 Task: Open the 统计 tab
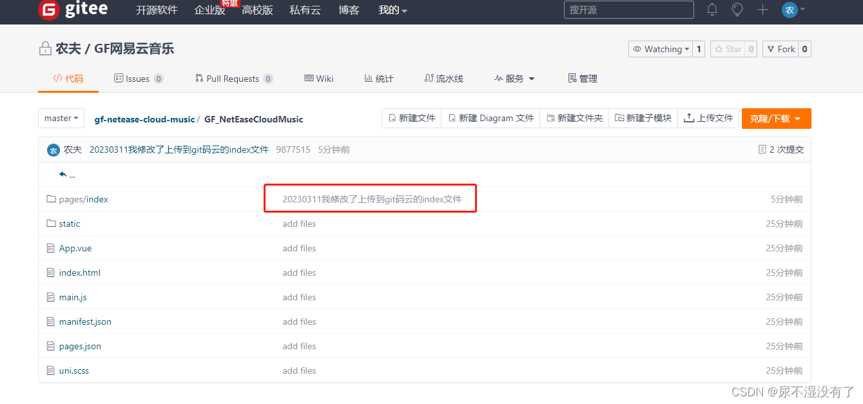(379, 79)
